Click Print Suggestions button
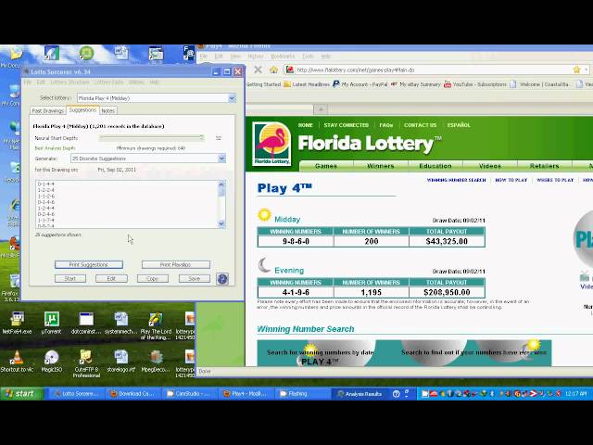Image resolution: width=593 pixels, height=445 pixels. (x=89, y=264)
